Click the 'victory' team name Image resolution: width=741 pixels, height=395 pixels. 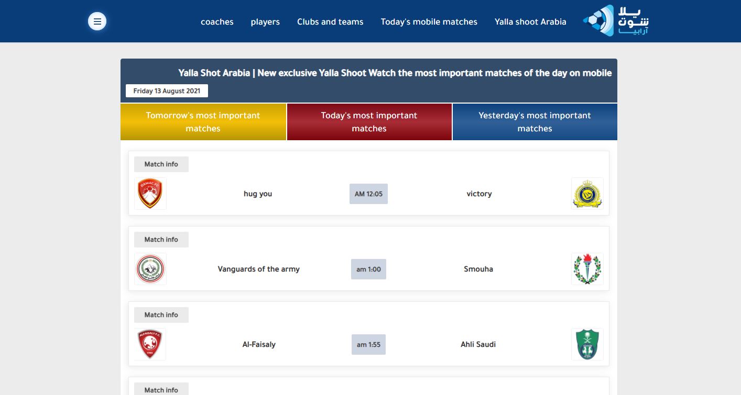(x=479, y=194)
